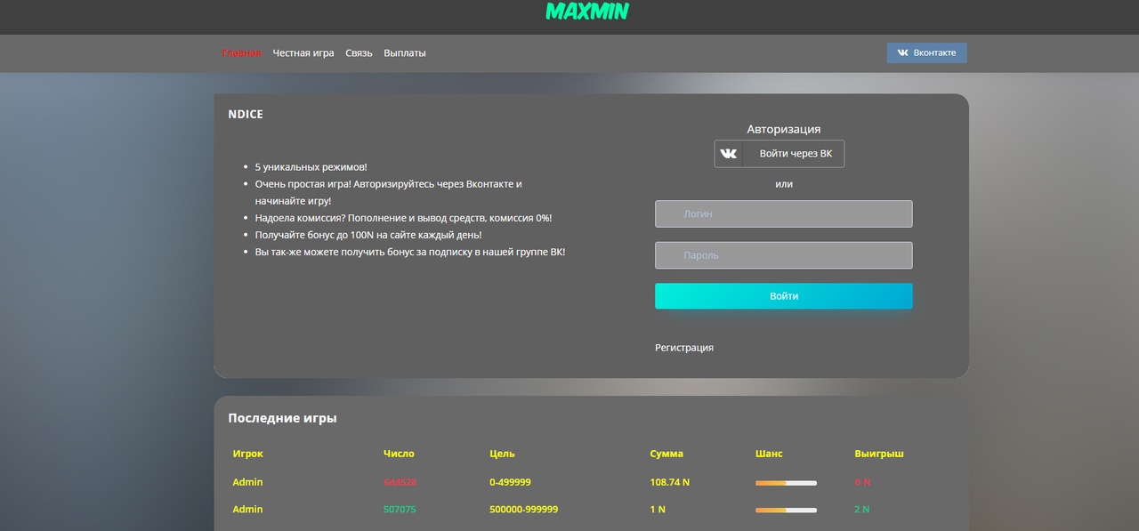Click the bullet 'Получайте бонус до 100N'
The width and height of the screenshot is (1139, 531).
[x=368, y=235]
